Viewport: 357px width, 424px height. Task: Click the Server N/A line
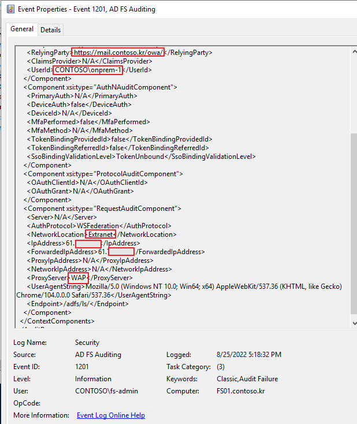[62, 217]
